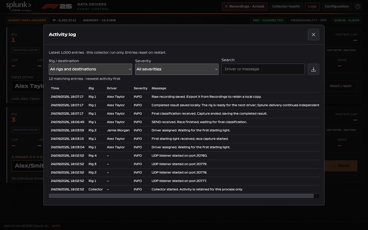This screenshot has width=368, height=230.
Task: Click the v6.0.5 version link
Action: 56,226
